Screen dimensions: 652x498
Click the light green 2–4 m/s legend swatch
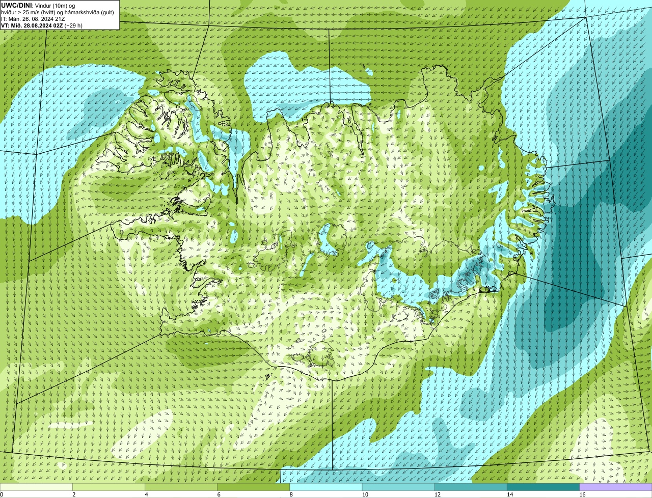coord(108,487)
